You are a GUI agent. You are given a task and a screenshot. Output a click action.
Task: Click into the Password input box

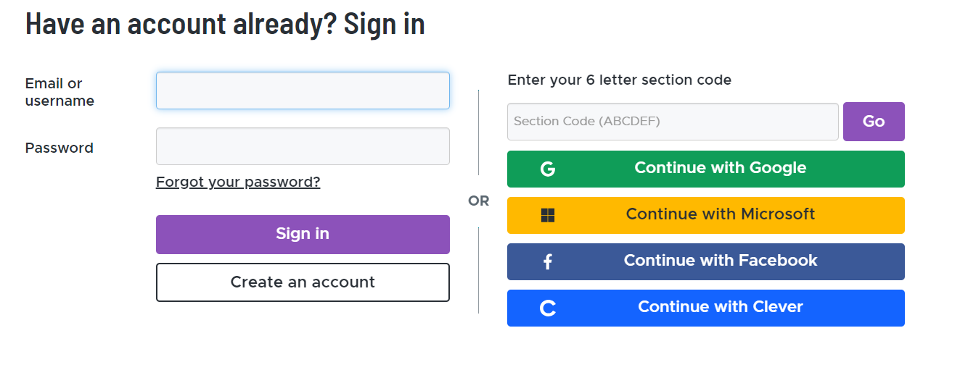(303, 146)
